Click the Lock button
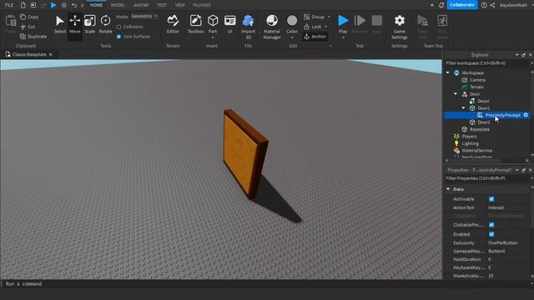Screen dimensions: 534x300 [x=313, y=27]
